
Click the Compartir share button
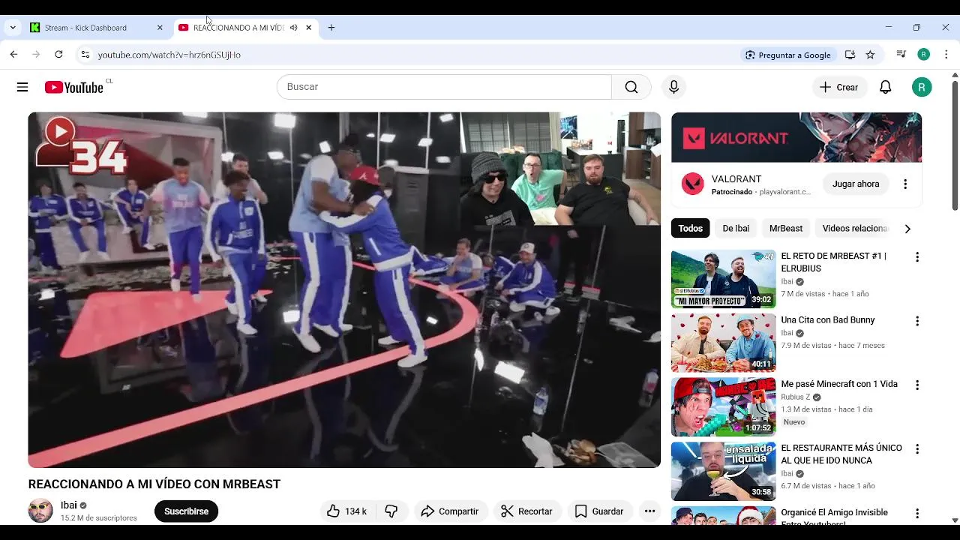click(449, 511)
